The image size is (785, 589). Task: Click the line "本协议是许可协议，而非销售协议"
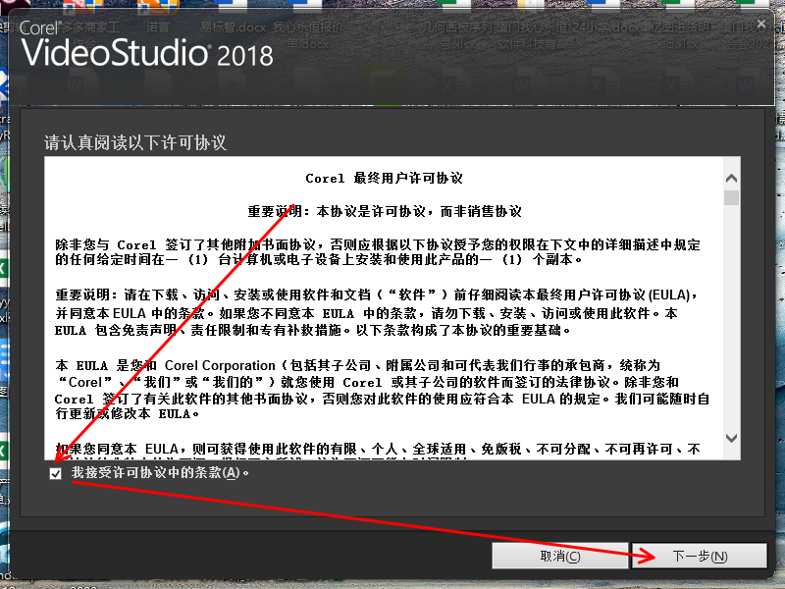tap(419, 211)
